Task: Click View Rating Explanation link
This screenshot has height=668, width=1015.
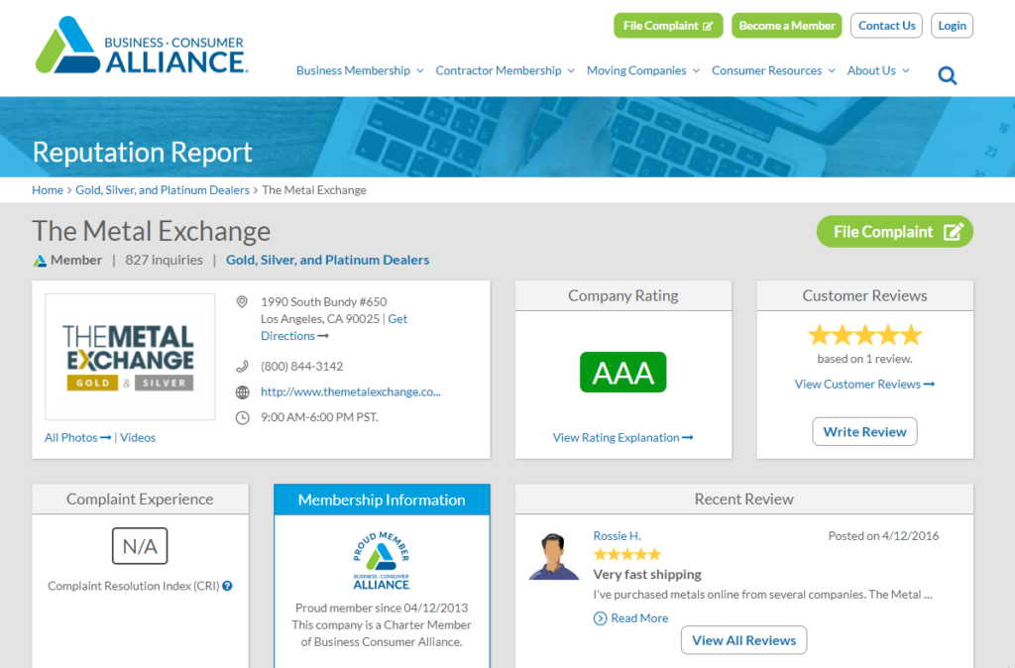Action: pos(622,437)
